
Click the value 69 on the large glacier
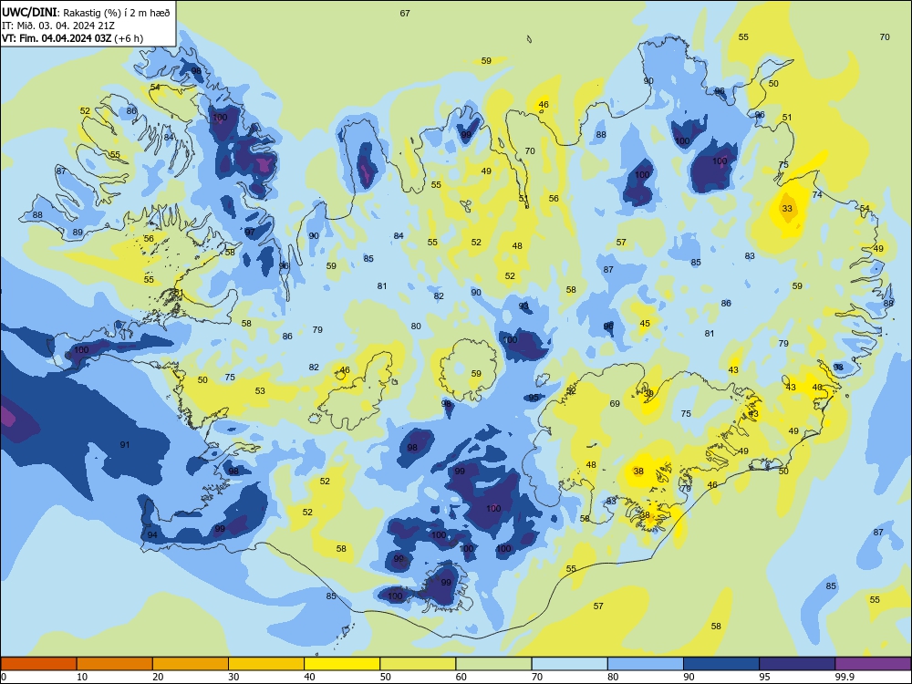tap(615, 404)
